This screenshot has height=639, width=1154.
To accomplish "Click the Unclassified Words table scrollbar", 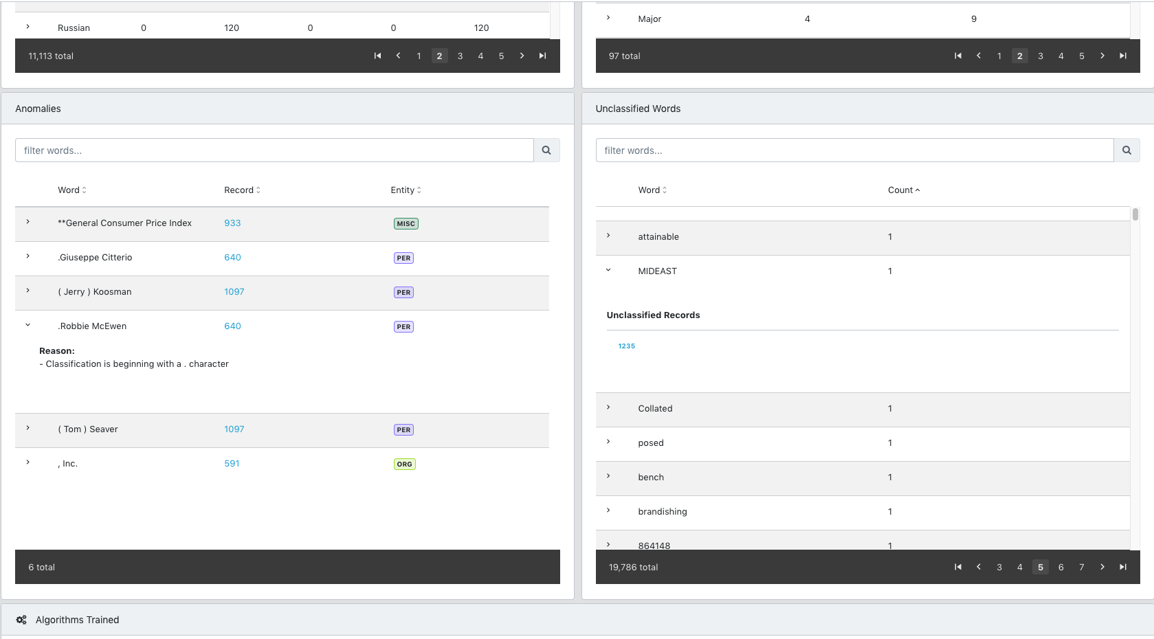I will 1135,214.
